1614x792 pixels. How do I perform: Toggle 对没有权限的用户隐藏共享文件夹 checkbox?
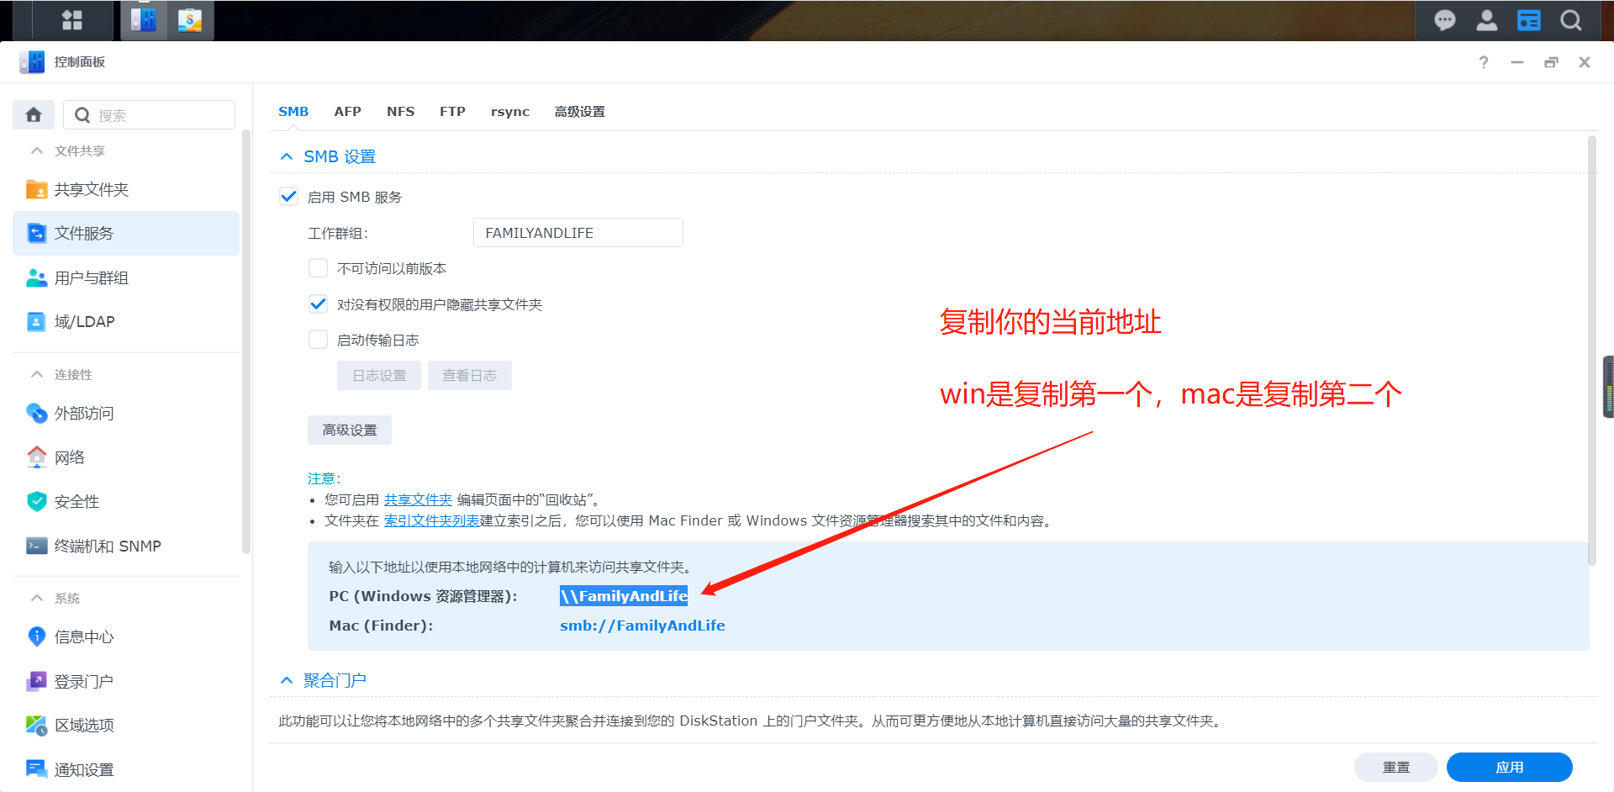coord(318,304)
